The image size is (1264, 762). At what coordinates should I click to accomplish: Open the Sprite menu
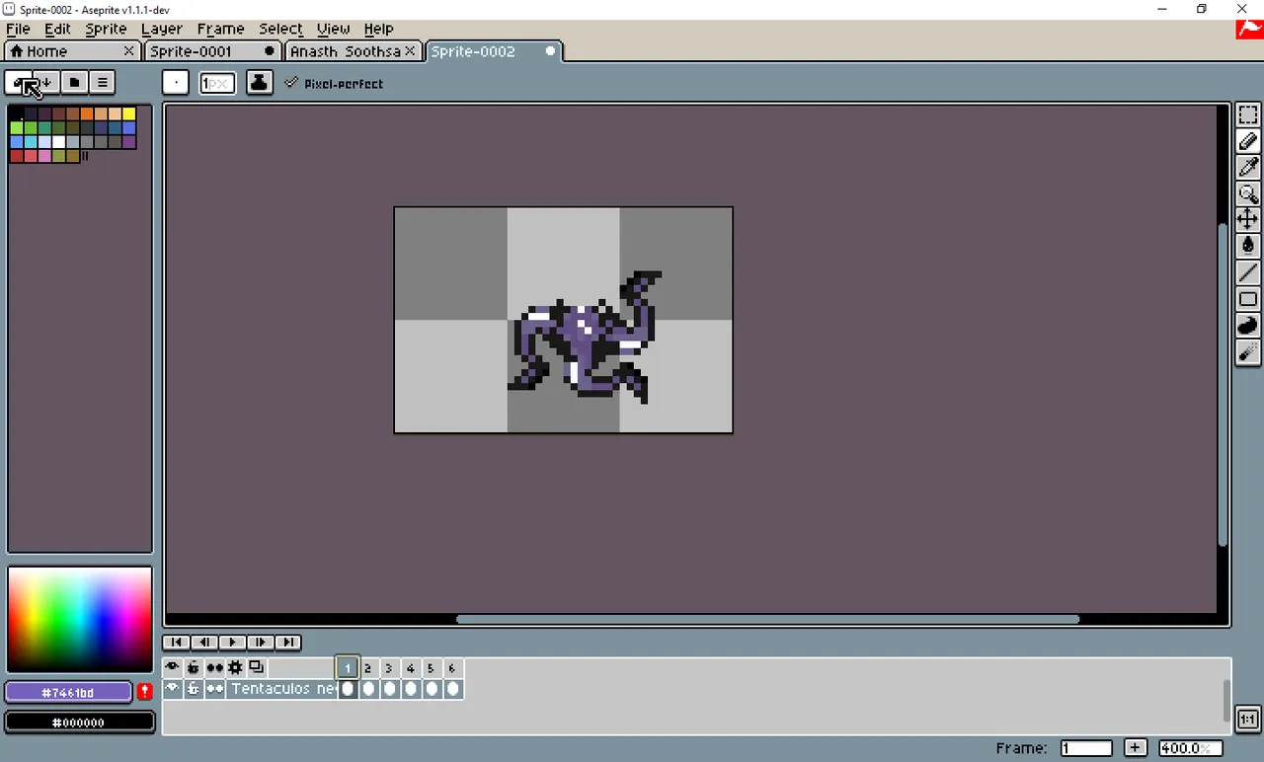tap(106, 29)
